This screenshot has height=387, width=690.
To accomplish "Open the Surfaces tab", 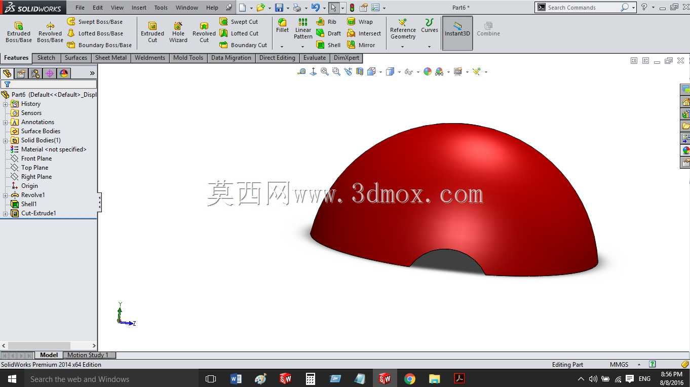I will pyautogui.click(x=76, y=58).
